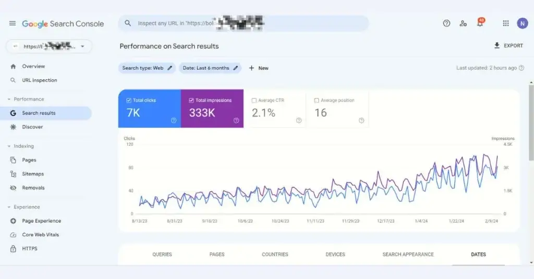Open Core Web Vitals report
The image size is (534, 279).
[41, 234]
